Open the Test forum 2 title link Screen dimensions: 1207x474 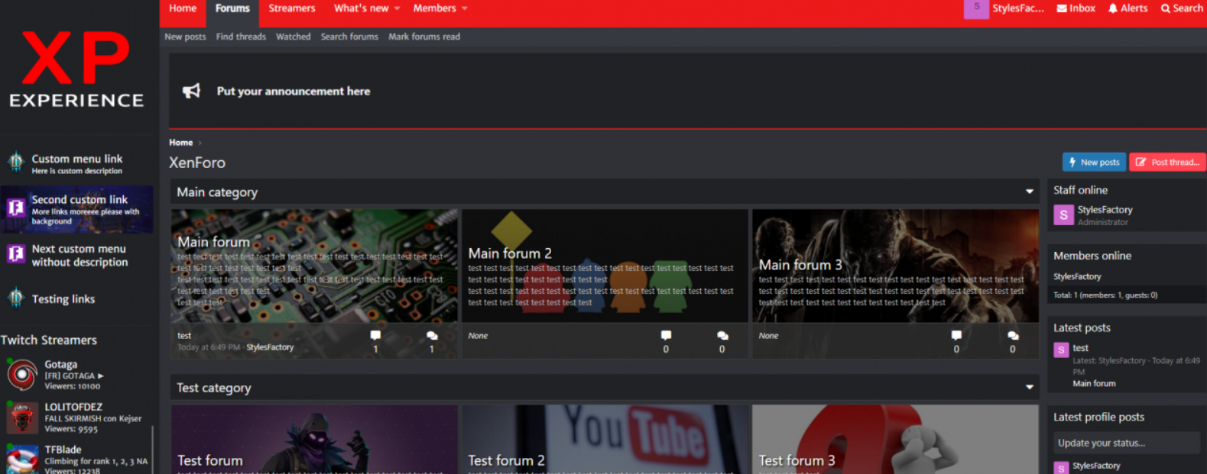click(x=506, y=460)
